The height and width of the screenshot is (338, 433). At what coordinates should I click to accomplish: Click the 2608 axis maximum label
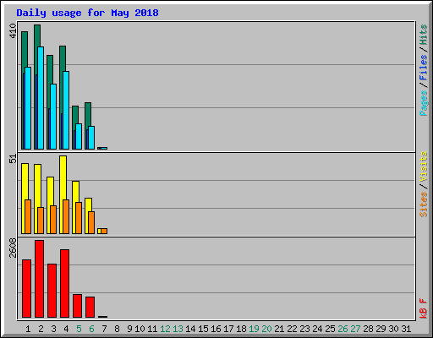[x=13, y=248]
